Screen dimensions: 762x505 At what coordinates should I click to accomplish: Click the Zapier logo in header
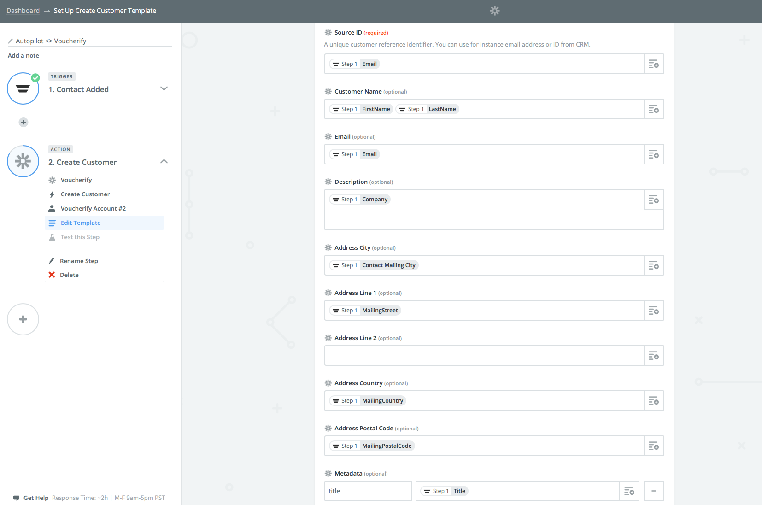(495, 11)
